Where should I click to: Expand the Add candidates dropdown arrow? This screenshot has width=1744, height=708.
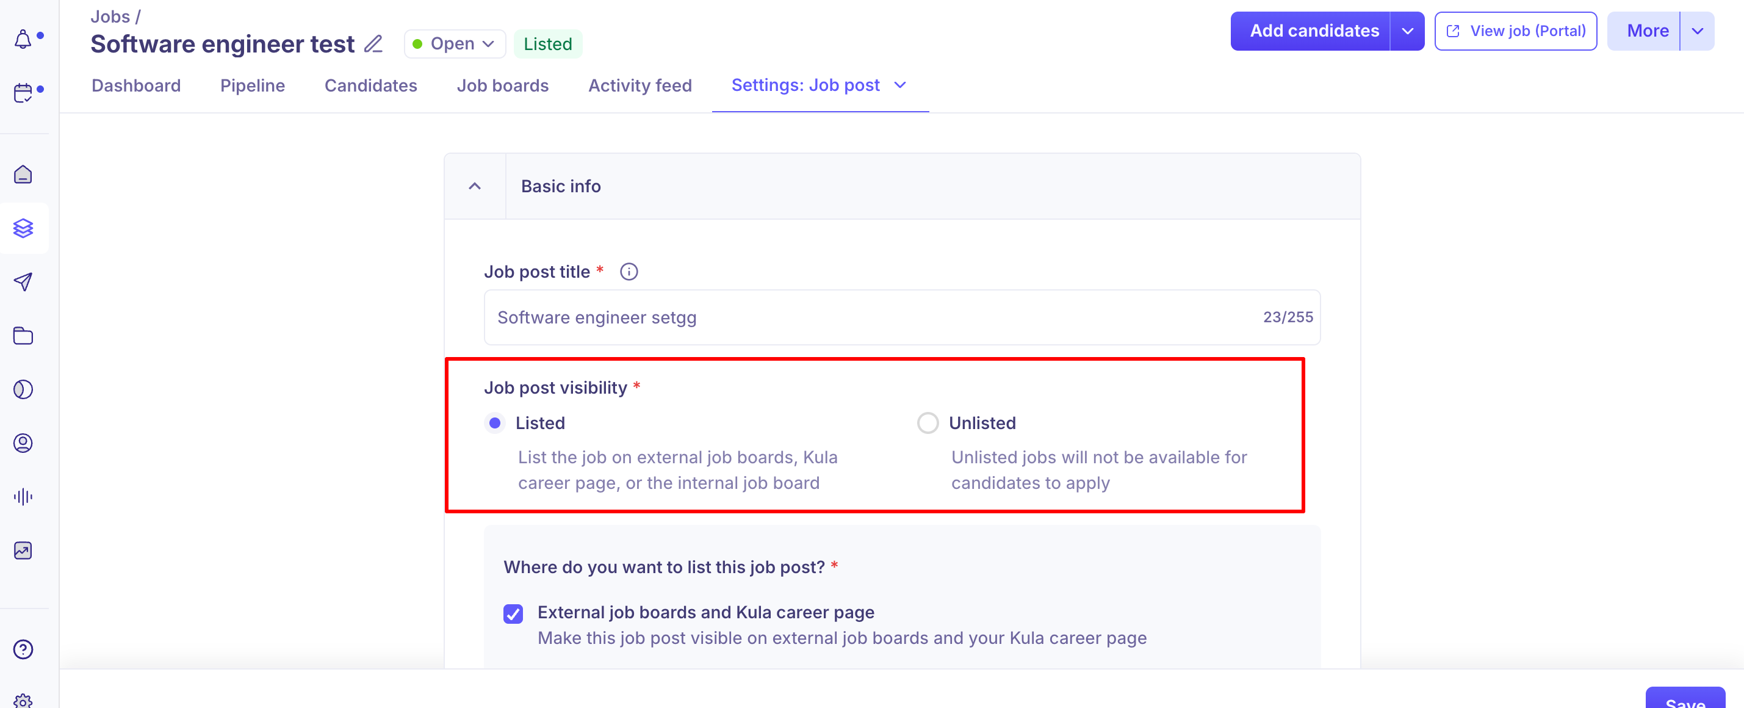[1407, 31]
